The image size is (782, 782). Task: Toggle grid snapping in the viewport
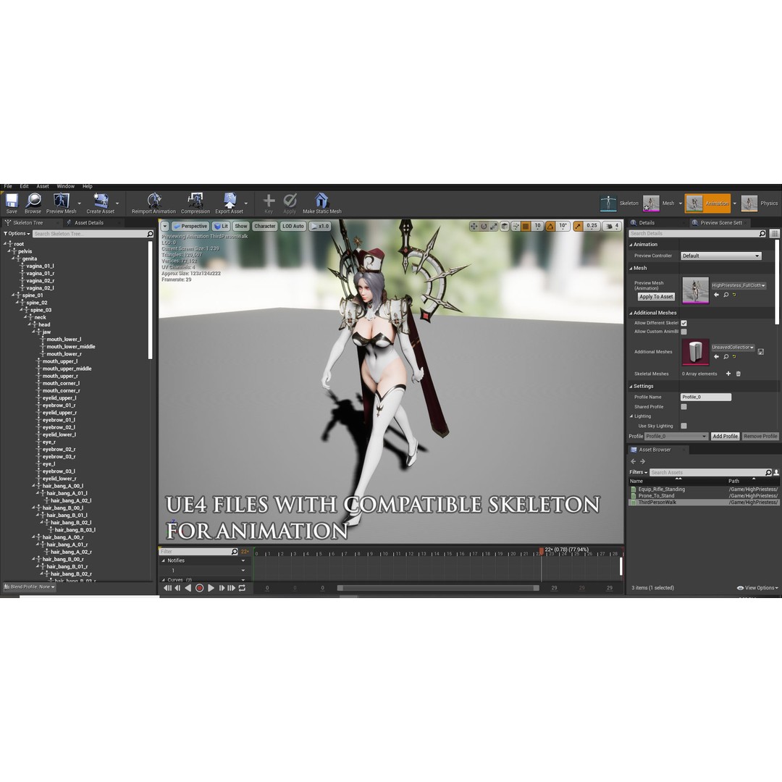[526, 226]
